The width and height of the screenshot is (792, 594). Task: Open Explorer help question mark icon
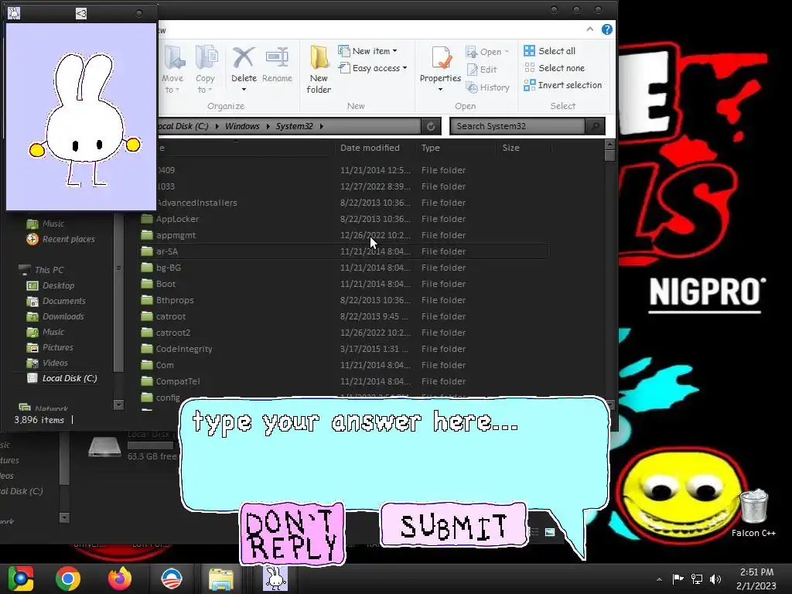[606, 29]
